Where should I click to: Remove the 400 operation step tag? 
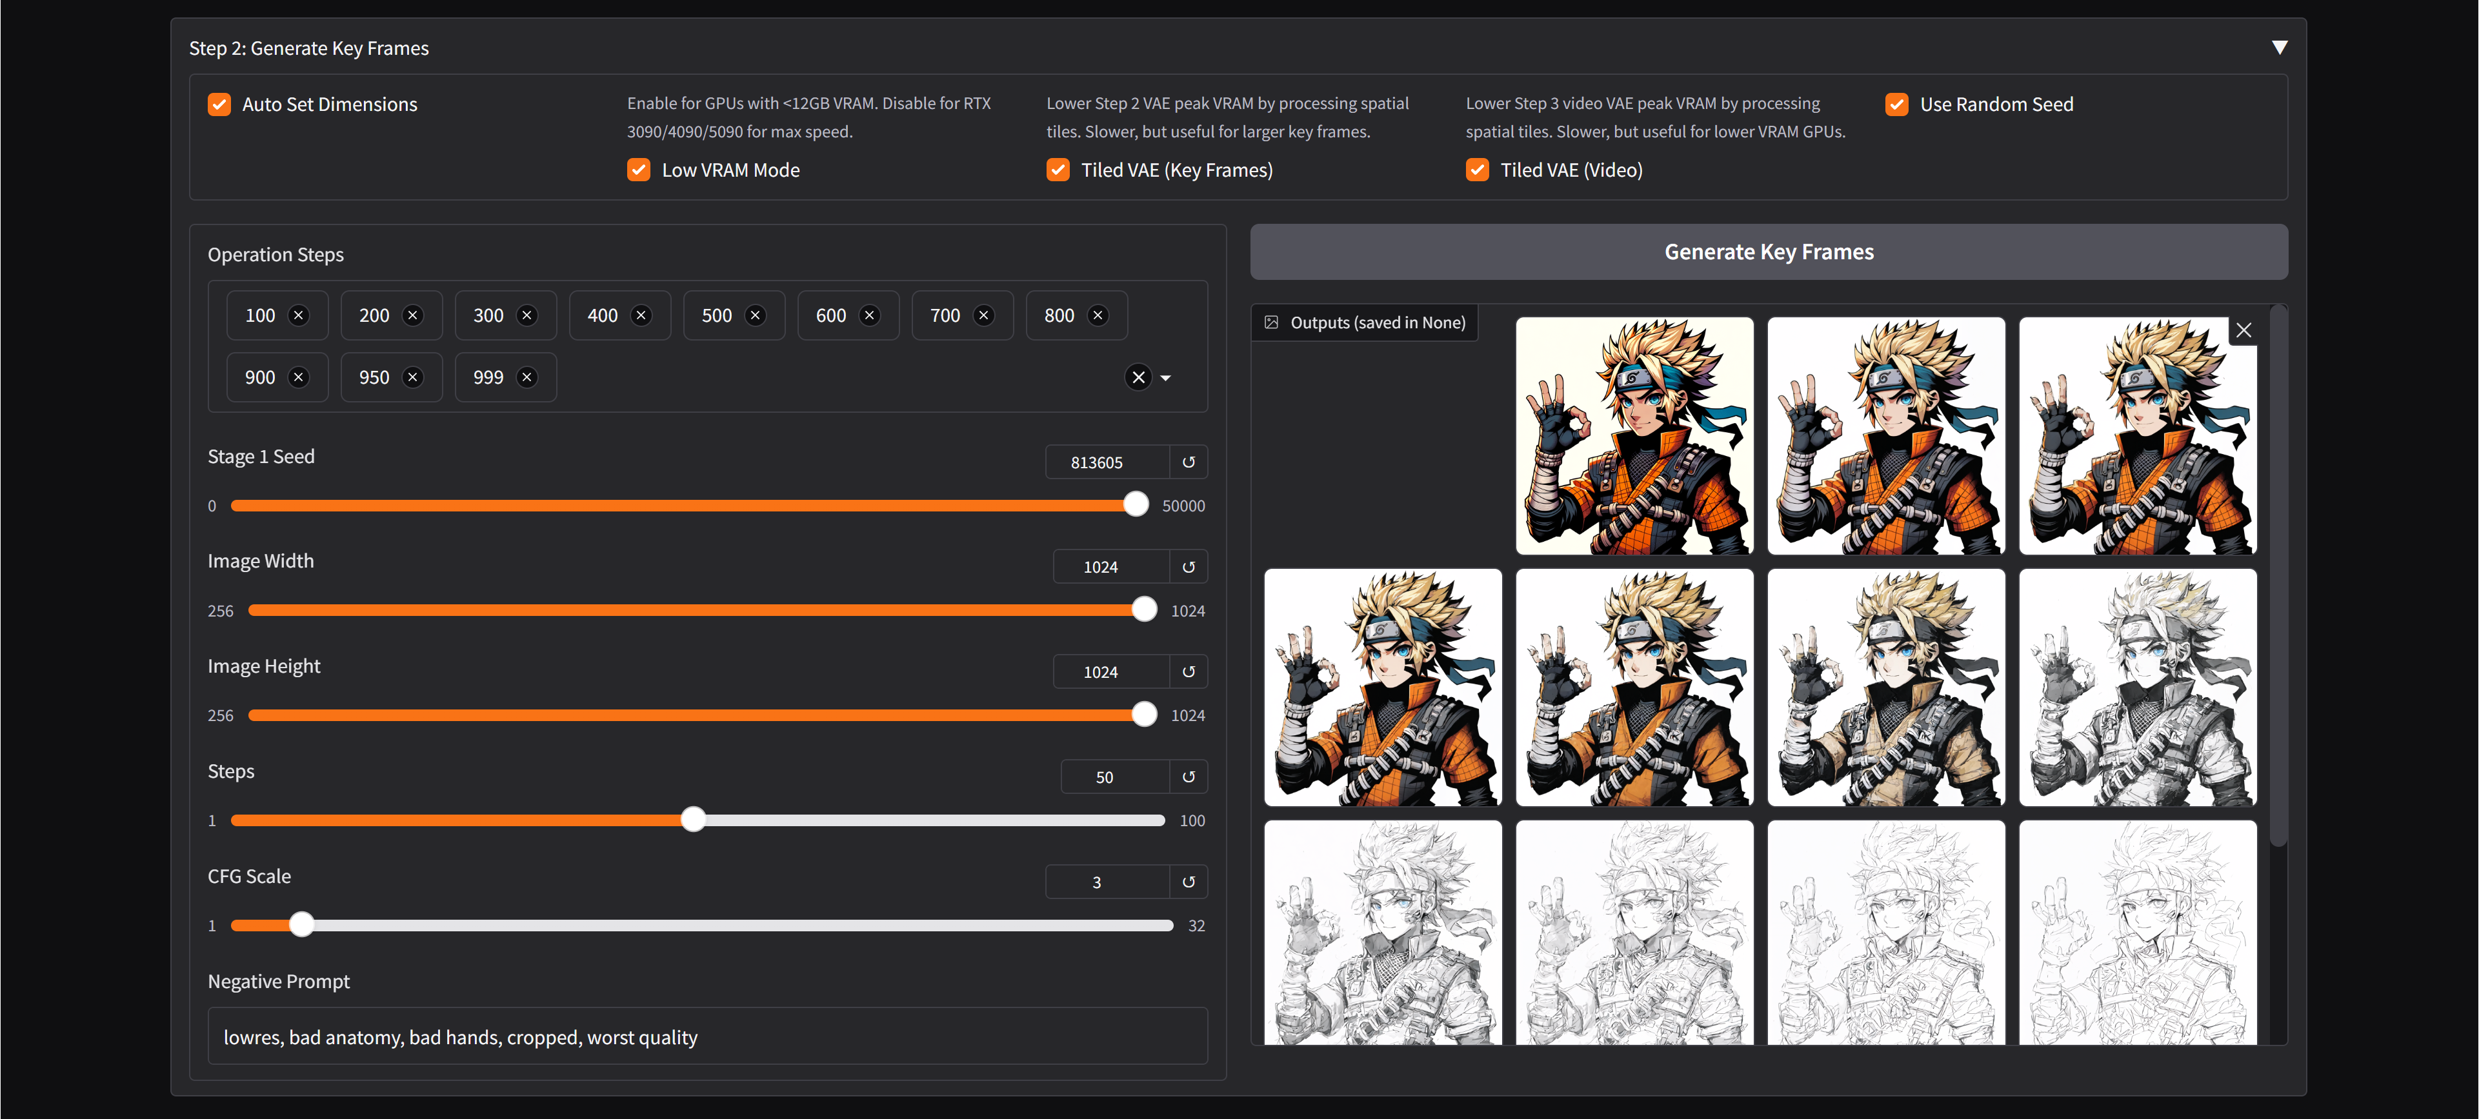(x=641, y=315)
